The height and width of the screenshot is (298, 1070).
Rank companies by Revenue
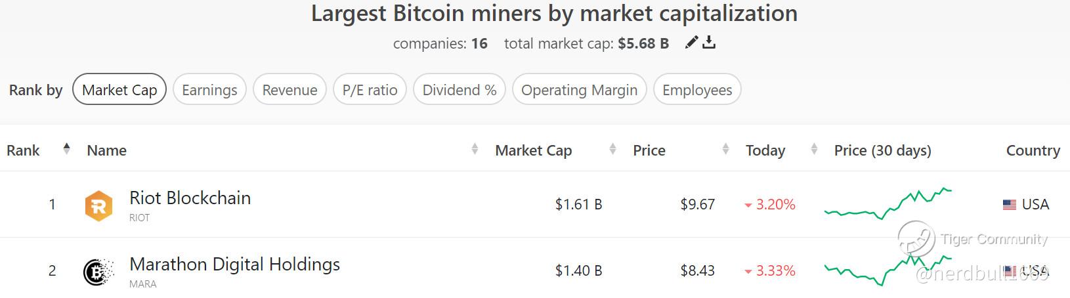click(x=289, y=90)
